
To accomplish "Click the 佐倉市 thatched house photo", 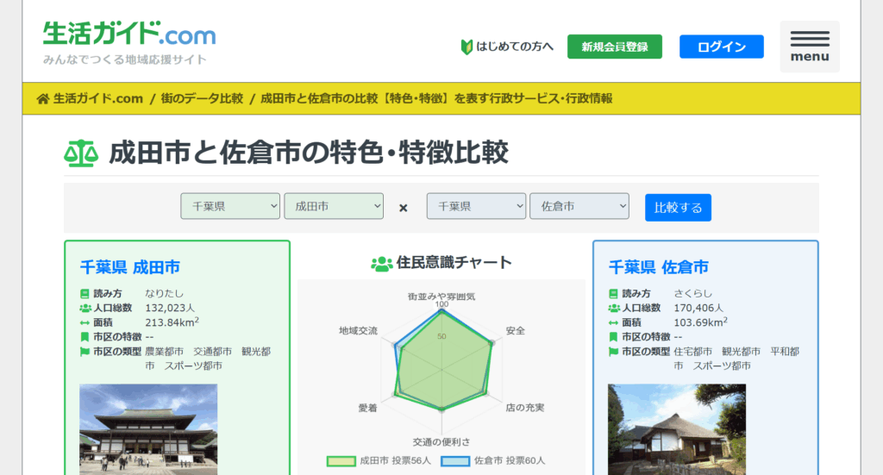I will pyautogui.click(x=677, y=429).
